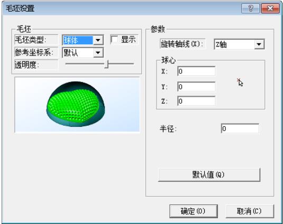Close the 毛坯设置 dialog window
The height and width of the screenshot is (224, 283).
(270, 8)
